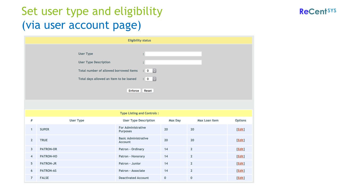Screen dimensions: 341x191
Task: Click 'Basic Administrative Account' description
Action: 133,140
